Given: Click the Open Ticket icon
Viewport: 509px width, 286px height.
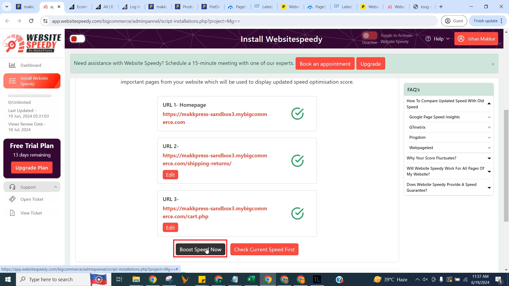Looking at the screenshot, I should (x=12, y=199).
